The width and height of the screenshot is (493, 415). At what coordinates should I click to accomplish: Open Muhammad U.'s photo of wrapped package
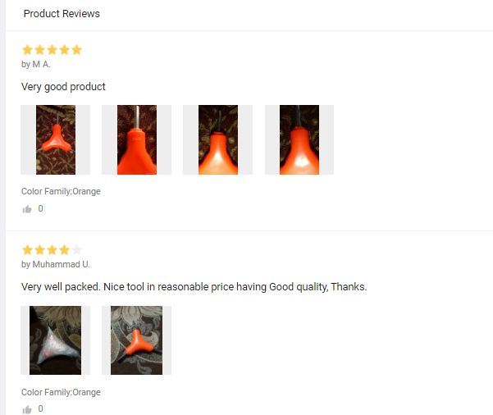point(55,340)
